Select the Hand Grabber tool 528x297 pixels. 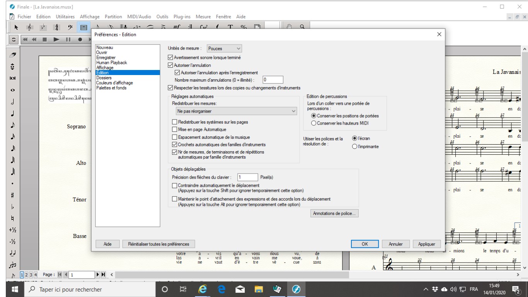[289, 27]
